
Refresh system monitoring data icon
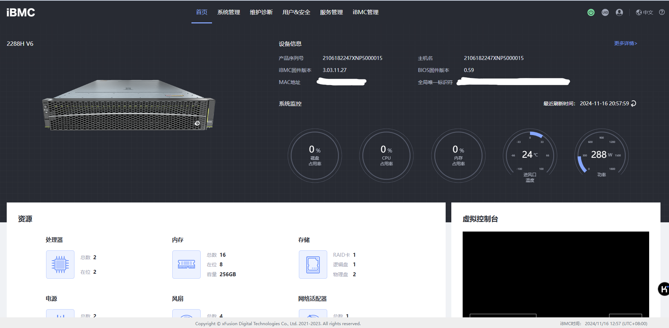tap(634, 104)
